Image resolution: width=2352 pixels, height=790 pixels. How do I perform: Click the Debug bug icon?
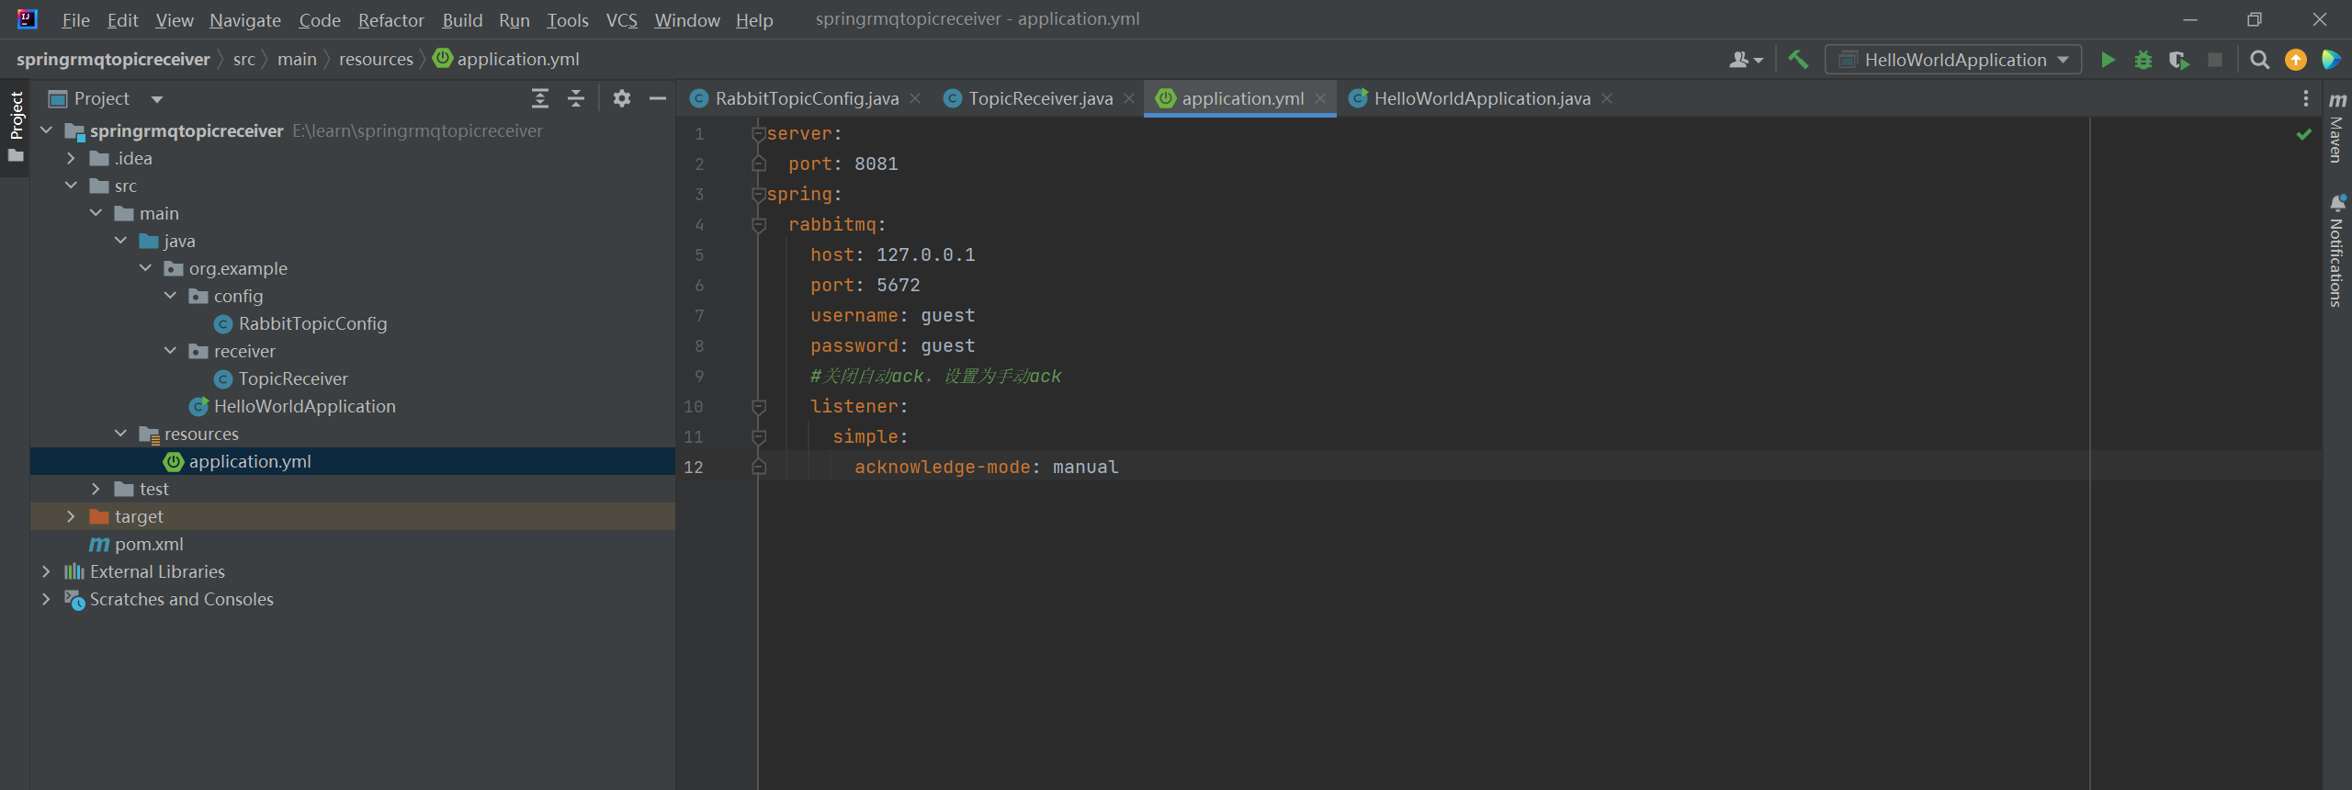[x=2143, y=61]
